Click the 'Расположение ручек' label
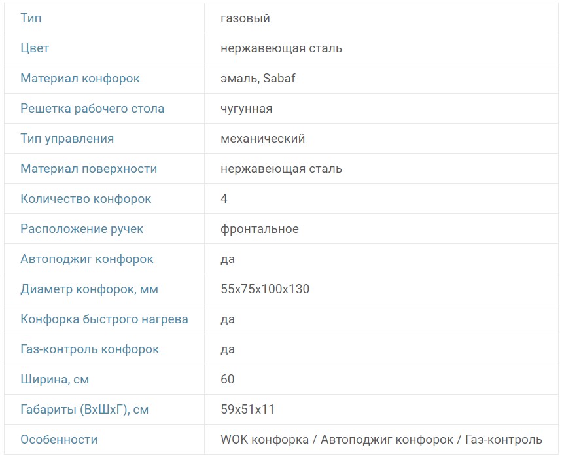Image resolution: width=562 pixels, height=462 pixels. (82, 229)
